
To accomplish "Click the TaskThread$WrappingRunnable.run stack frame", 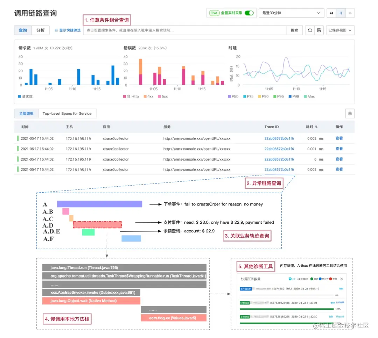I will point(124,276).
